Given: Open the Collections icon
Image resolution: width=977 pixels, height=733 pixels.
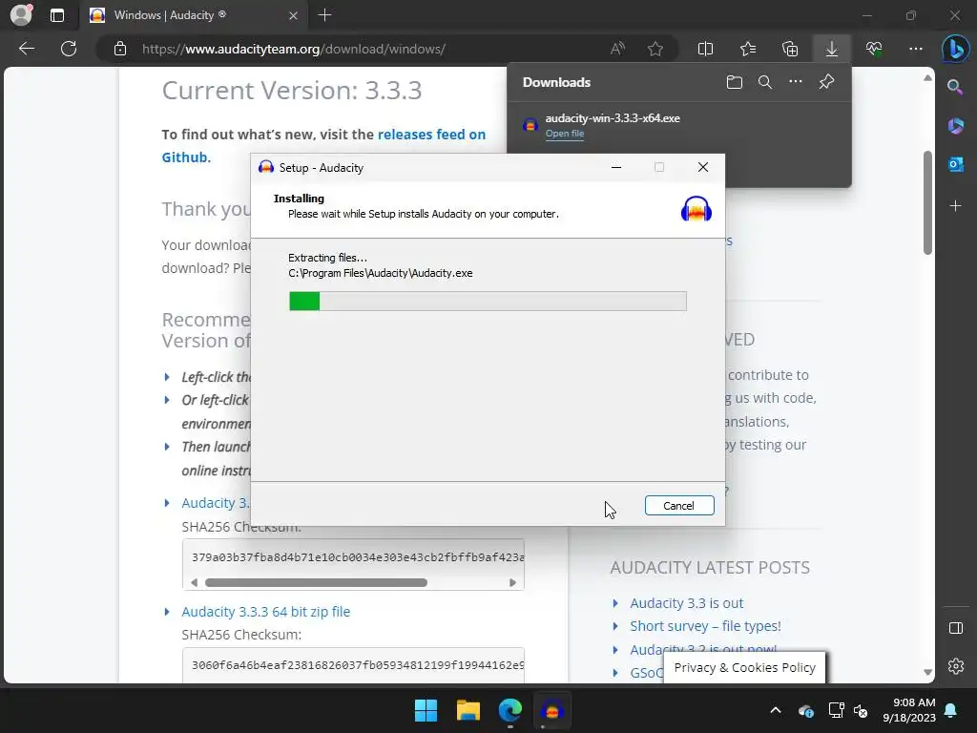Looking at the screenshot, I should pyautogui.click(x=790, y=49).
